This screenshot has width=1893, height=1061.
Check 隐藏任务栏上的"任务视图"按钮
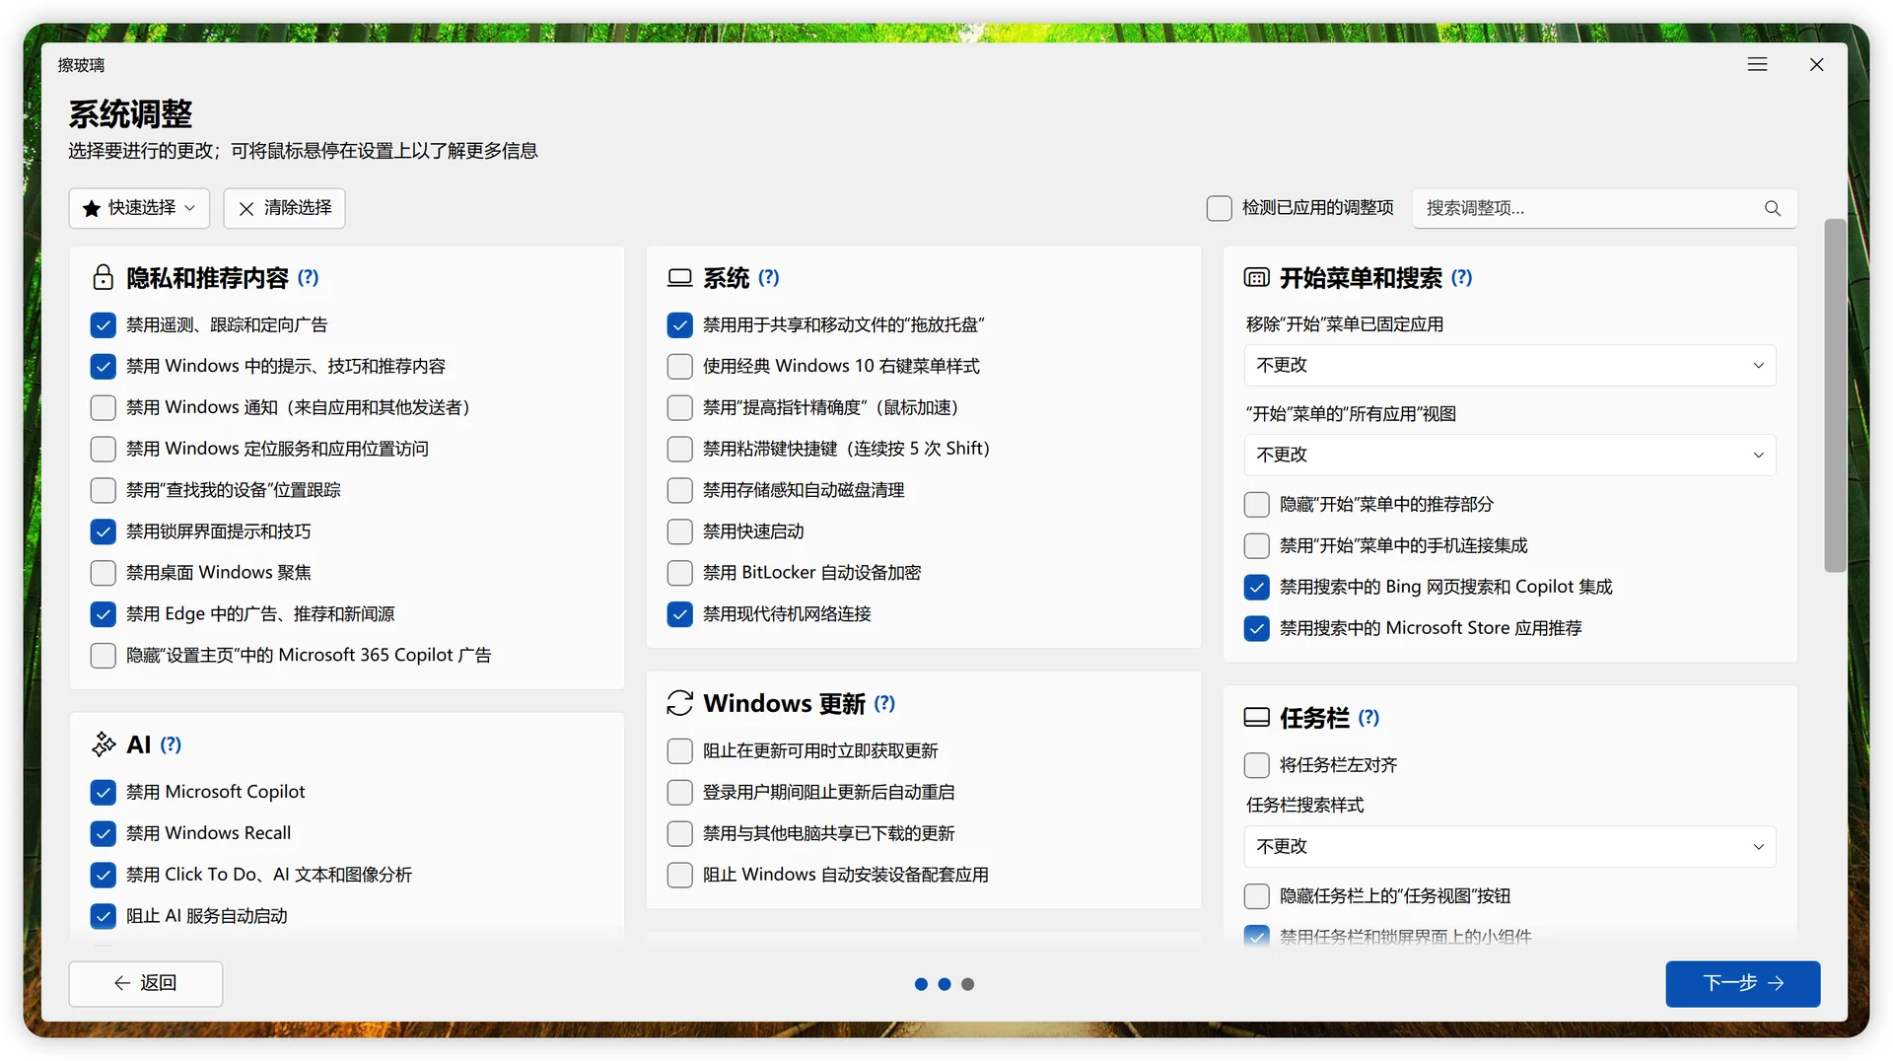(1256, 896)
